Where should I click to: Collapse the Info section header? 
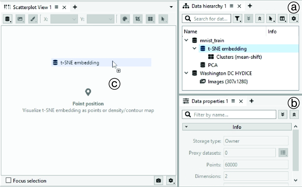(237, 127)
